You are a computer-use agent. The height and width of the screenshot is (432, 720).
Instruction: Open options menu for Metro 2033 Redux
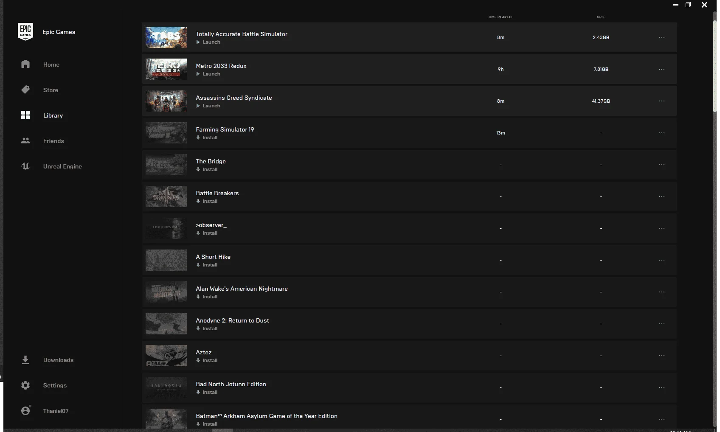tap(662, 69)
